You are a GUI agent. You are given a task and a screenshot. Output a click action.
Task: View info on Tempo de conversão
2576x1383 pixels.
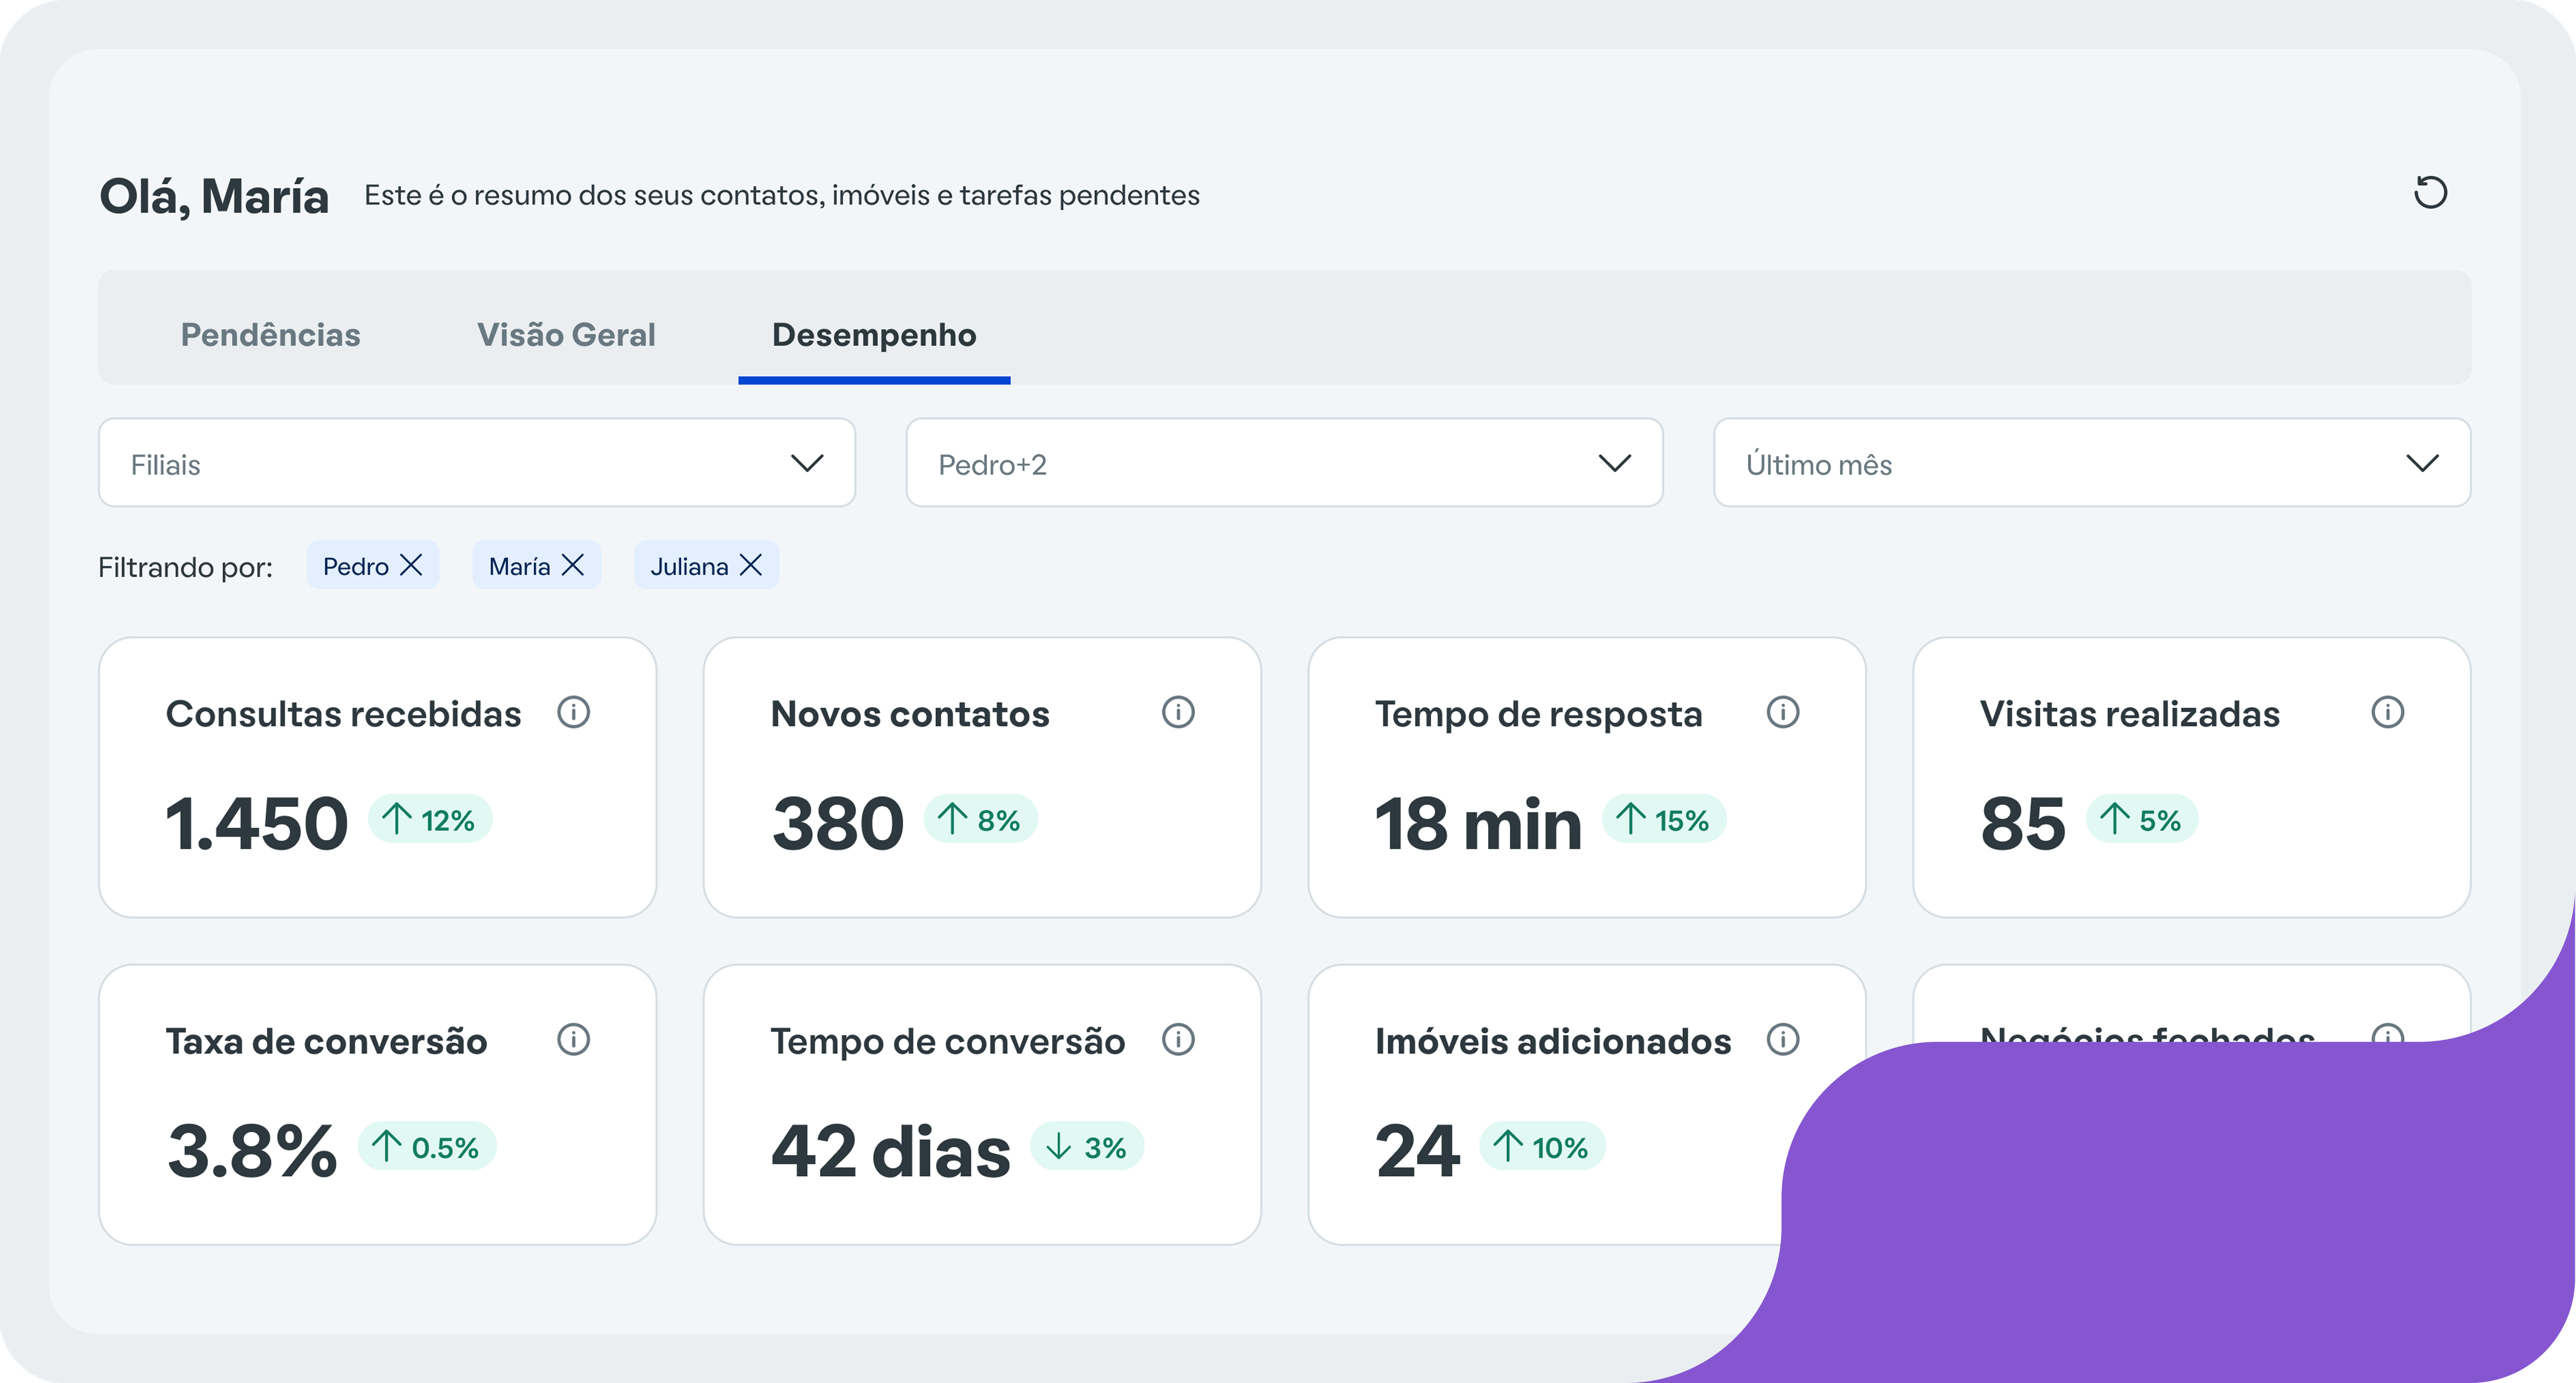pyautogui.click(x=1178, y=1040)
